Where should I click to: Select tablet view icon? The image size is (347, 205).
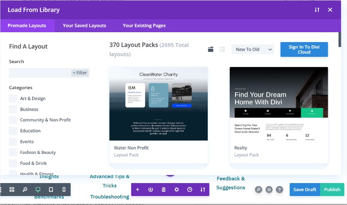click(x=51, y=189)
